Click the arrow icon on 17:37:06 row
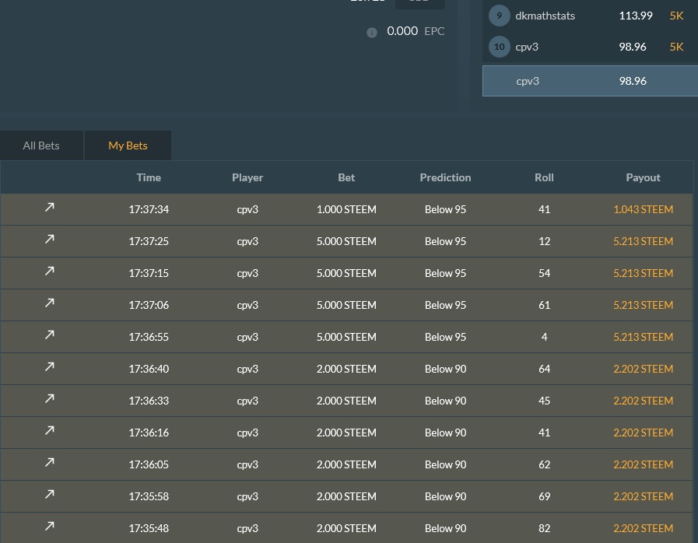 (50, 303)
